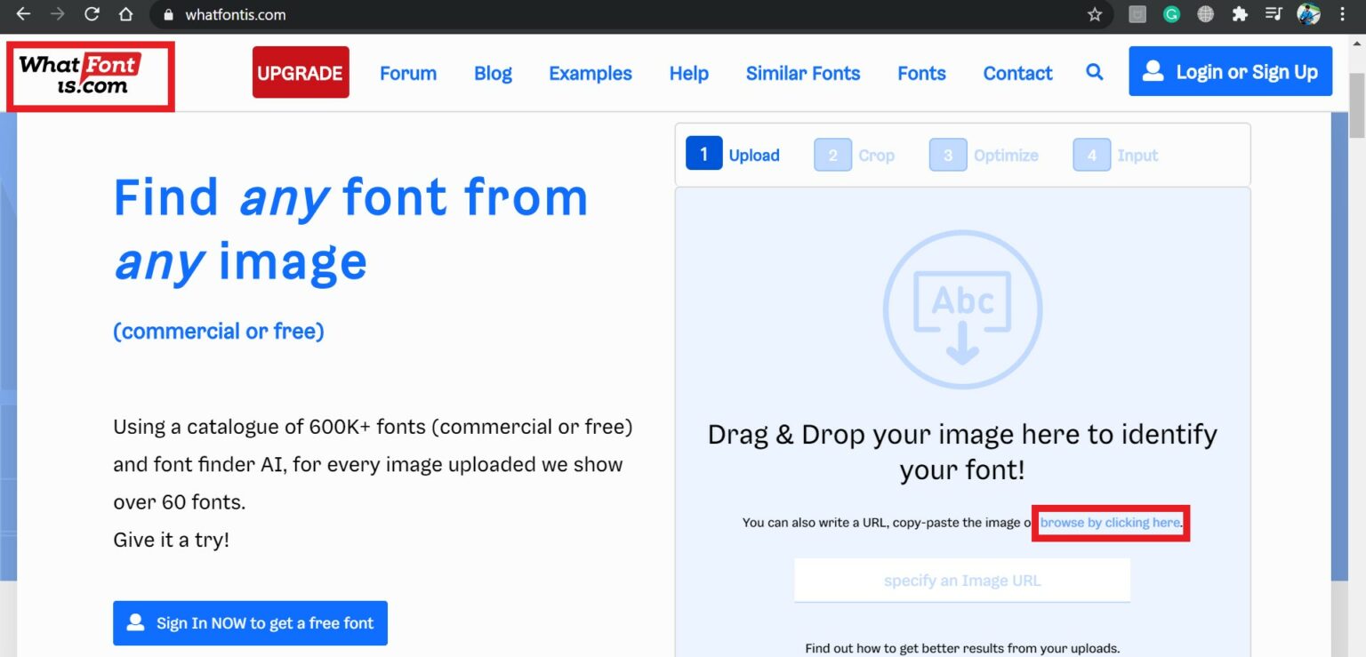Open the Chrome extensions puzzle icon
Screen dimensions: 1366x657
tap(1240, 14)
